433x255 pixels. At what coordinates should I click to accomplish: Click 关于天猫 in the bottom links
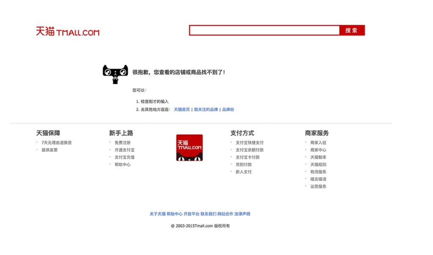(157, 214)
